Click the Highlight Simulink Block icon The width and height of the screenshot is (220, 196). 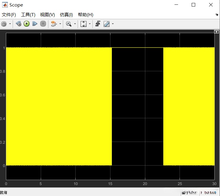(54, 24)
